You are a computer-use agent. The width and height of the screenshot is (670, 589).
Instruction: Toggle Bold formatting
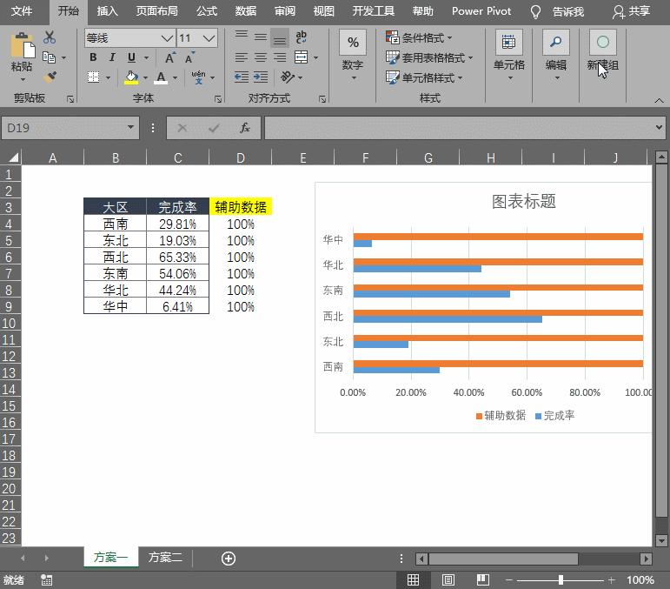click(x=93, y=57)
